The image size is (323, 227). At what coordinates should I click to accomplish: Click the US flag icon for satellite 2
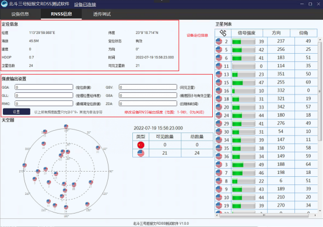click(219, 41)
